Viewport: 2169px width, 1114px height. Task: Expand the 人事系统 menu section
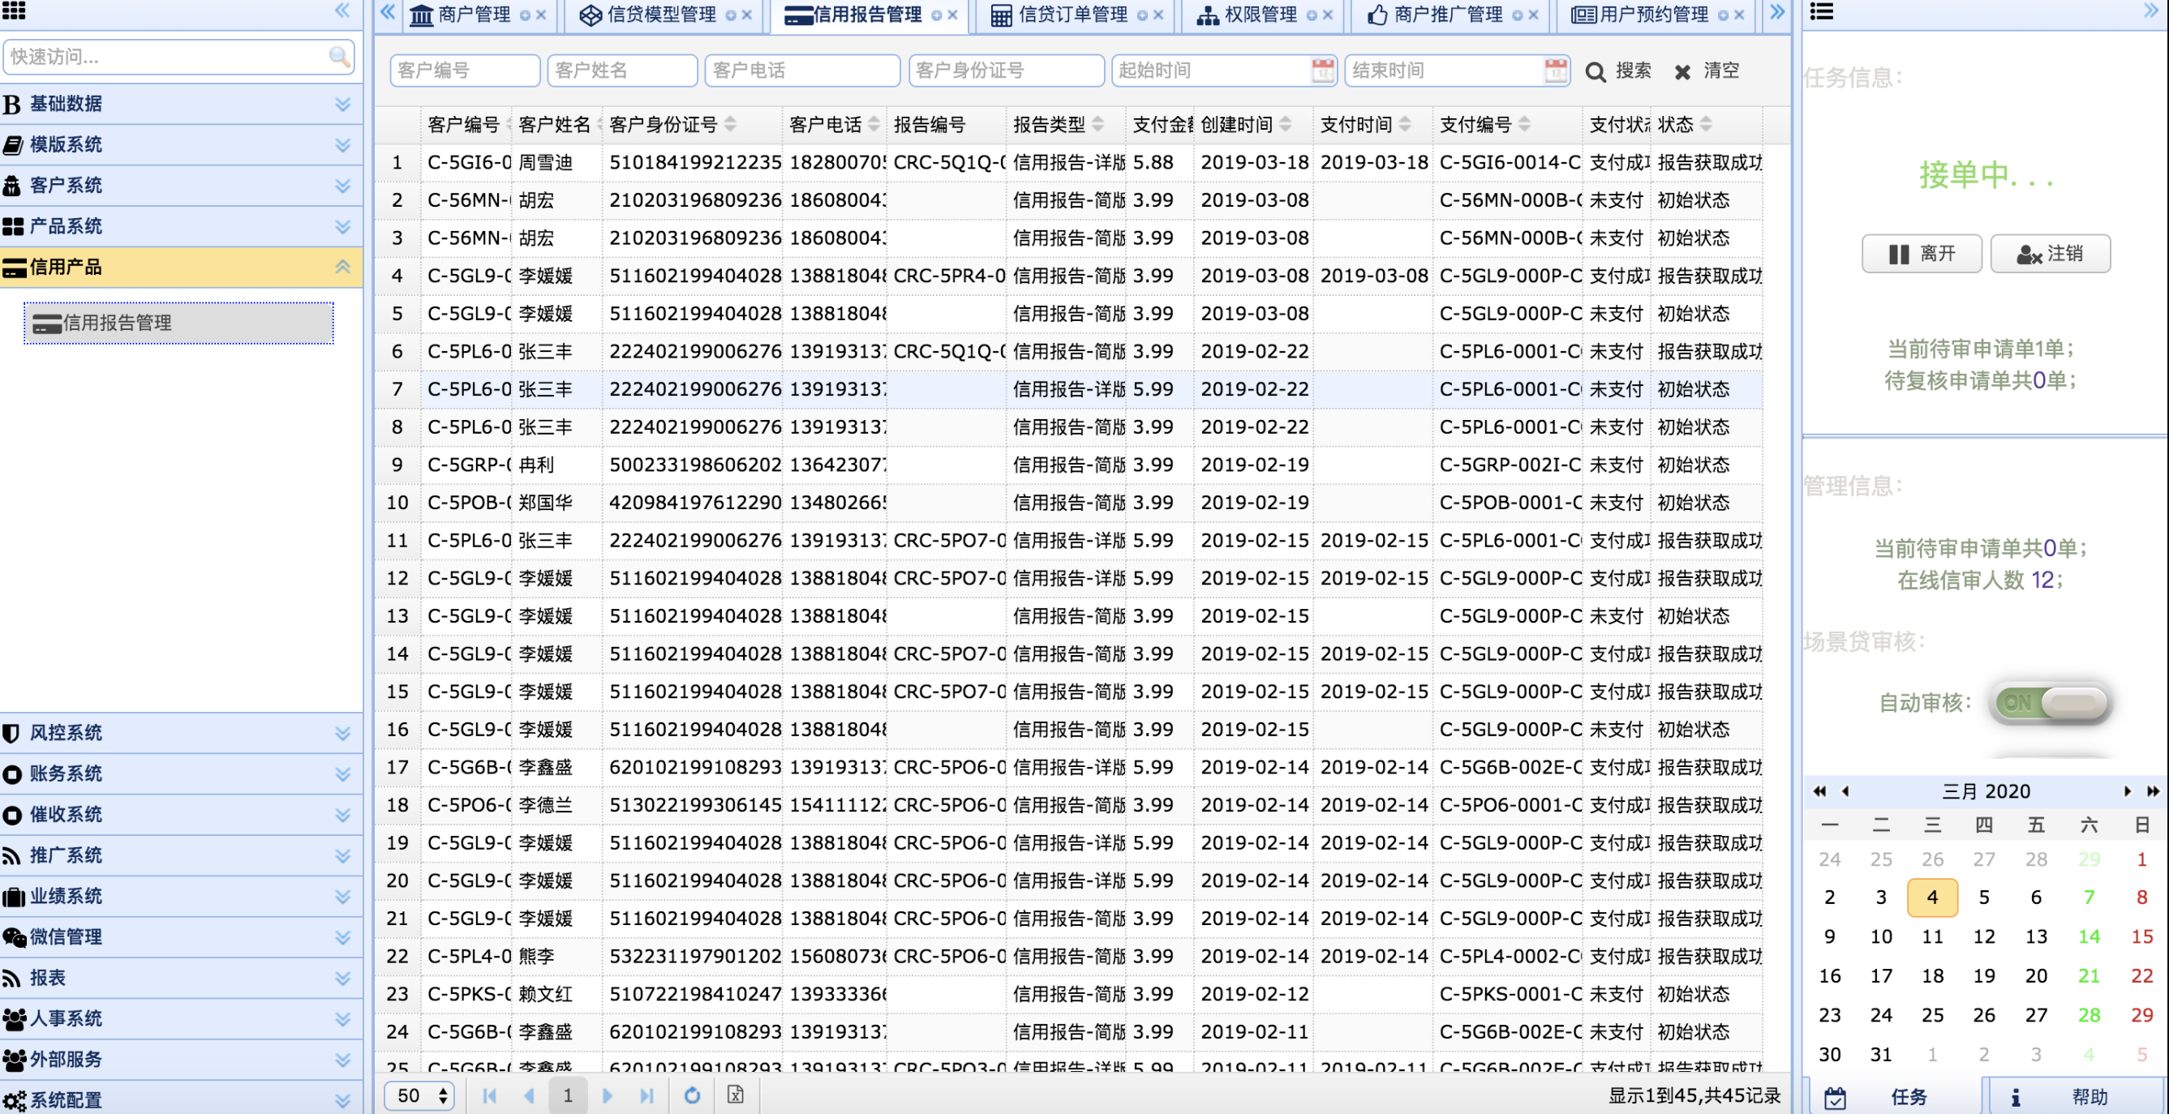pos(181,1019)
